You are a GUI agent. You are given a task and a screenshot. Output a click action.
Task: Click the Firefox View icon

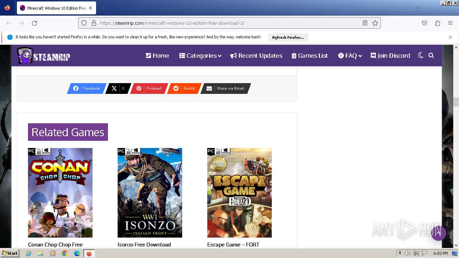(7, 8)
